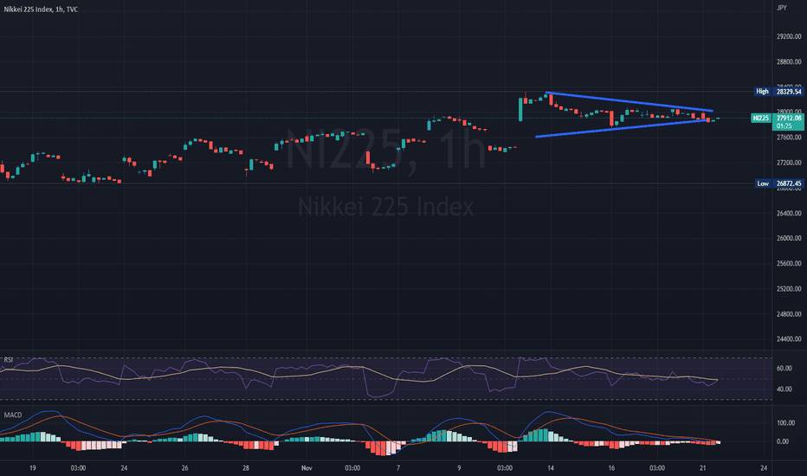Click the Low price label 26872.45
This screenshot has width=807, height=476.
pos(789,183)
